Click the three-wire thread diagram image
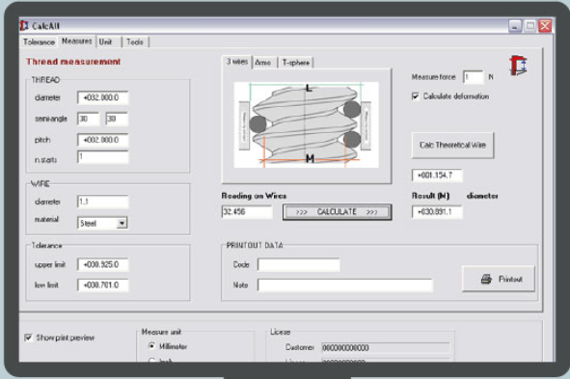The image size is (570, 379). [306, 124]
